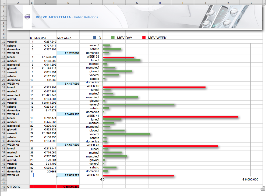Select column L header
Viewport: 269px width, 196px height.
(251, 3)
